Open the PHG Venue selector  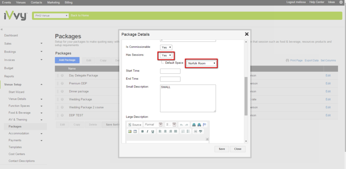pos(51,16)
